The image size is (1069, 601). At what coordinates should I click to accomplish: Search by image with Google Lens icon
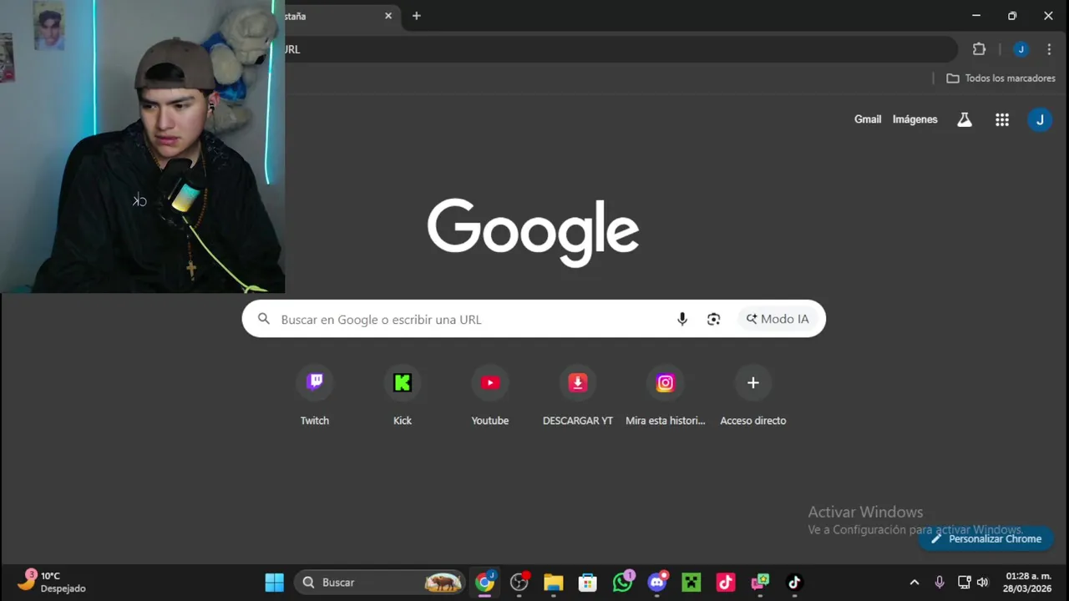(x=713, y=319)
